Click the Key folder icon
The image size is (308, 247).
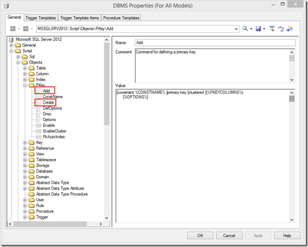point(32,142)
